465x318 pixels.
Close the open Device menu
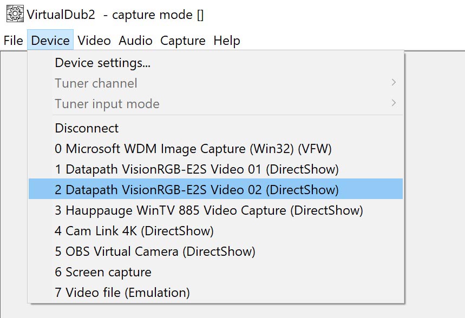click(x=50, y=41)
